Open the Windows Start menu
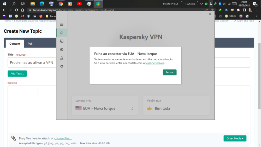 [x=4, y=4]
